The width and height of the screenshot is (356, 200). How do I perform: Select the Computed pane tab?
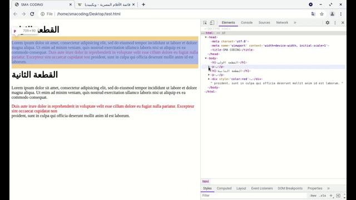click(224, 188)
